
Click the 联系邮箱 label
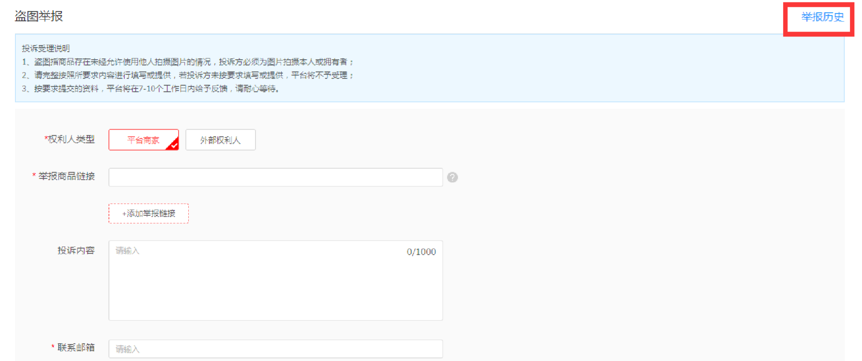tap(73, 347)
